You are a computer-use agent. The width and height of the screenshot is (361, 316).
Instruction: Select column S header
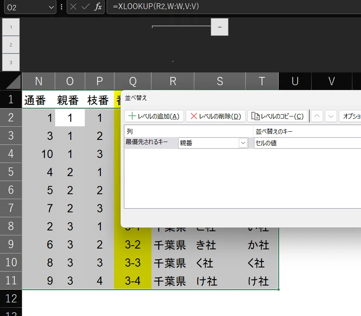pos(220,81)
